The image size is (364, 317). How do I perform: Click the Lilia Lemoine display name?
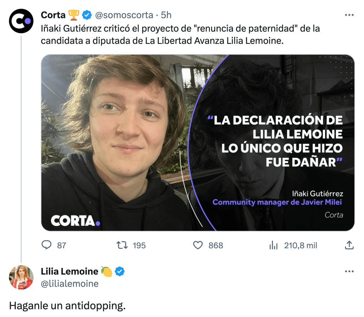(69, 271)
